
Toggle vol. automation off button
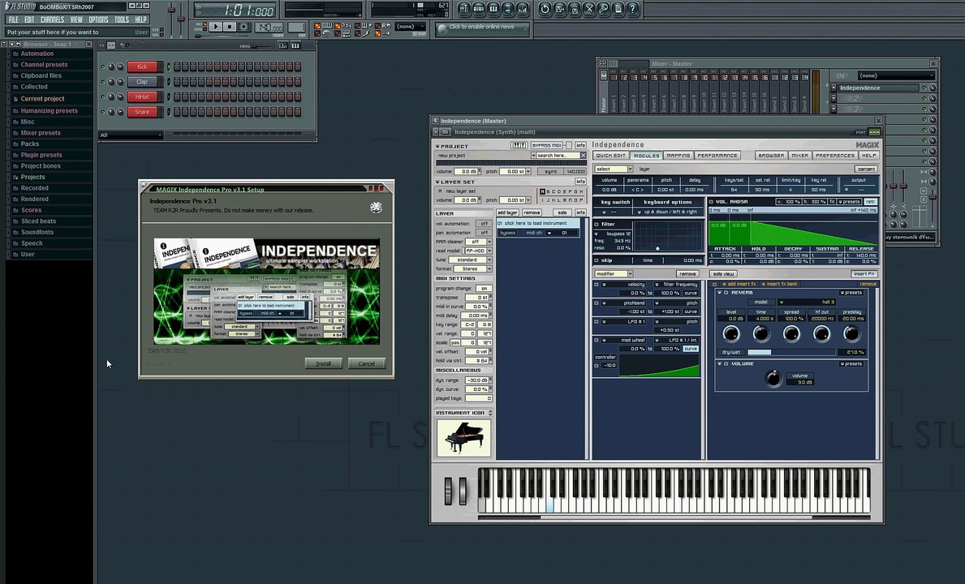click(485, 224)
